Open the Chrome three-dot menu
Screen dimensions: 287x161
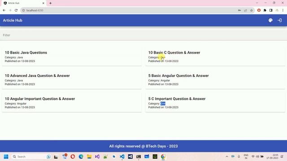coord(283,10)
